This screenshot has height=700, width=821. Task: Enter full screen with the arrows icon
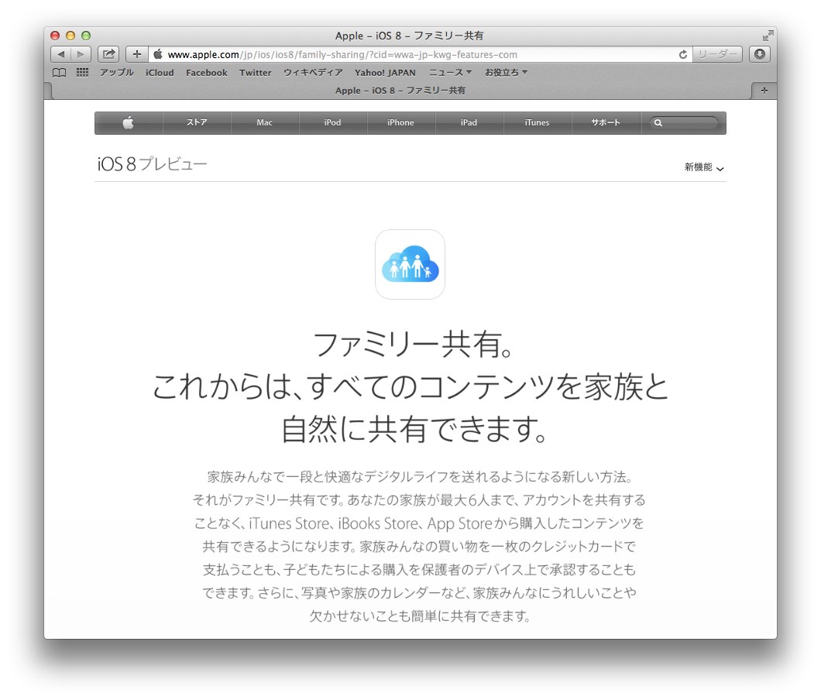click(x=768, y=36)
